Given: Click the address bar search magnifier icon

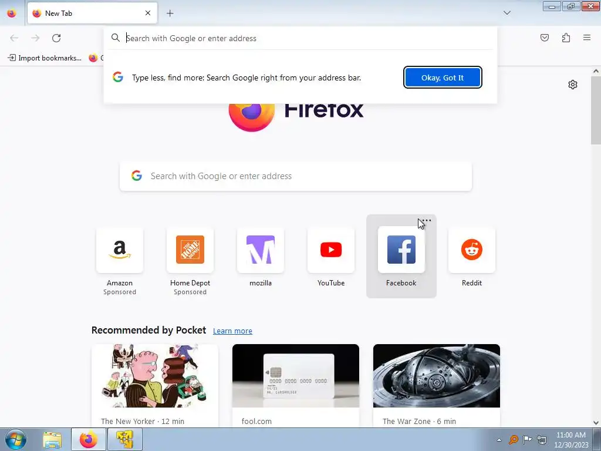Looking at the screenshot, I should 116,38.
